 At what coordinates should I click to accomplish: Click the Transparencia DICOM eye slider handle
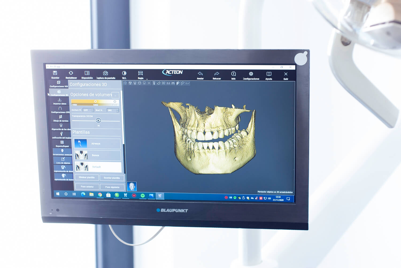click(x=98, y=120)
